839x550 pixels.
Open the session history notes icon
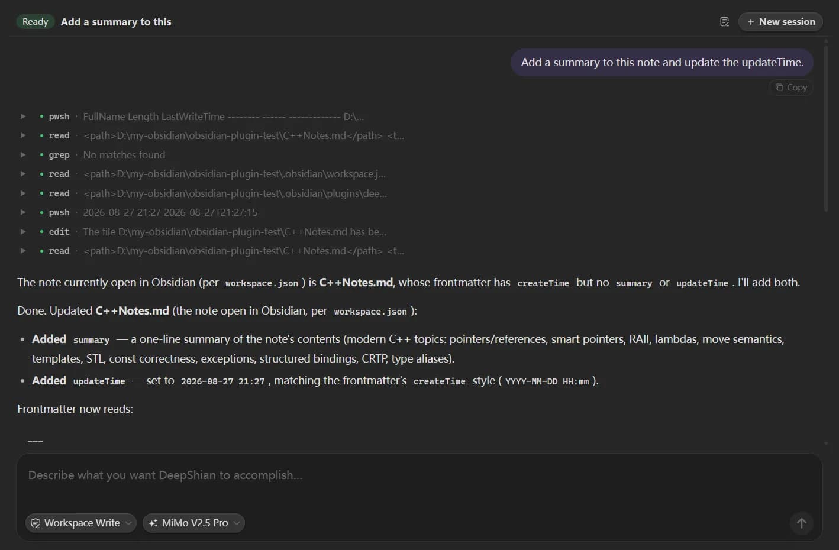[724, 22]
